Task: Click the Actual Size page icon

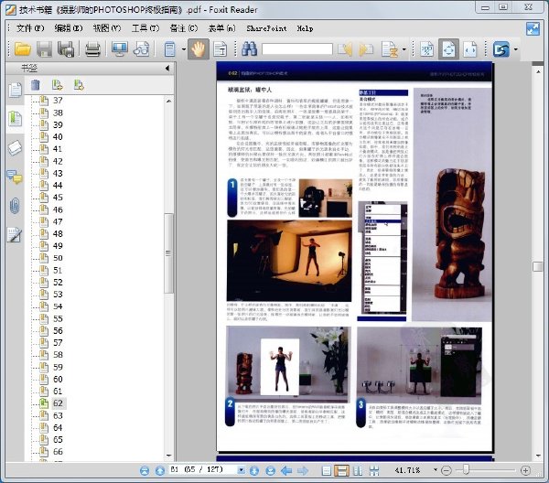Action: point(426,49)
